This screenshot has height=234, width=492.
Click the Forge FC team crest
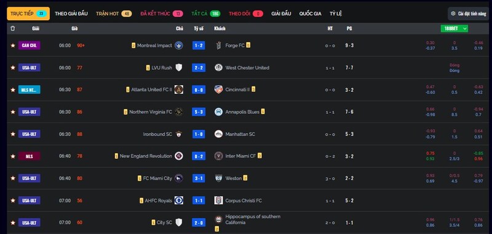219,45
